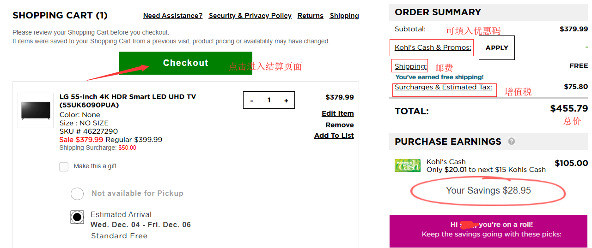
Task: Click the quantity field showing 1
Action: click(269, 100)
